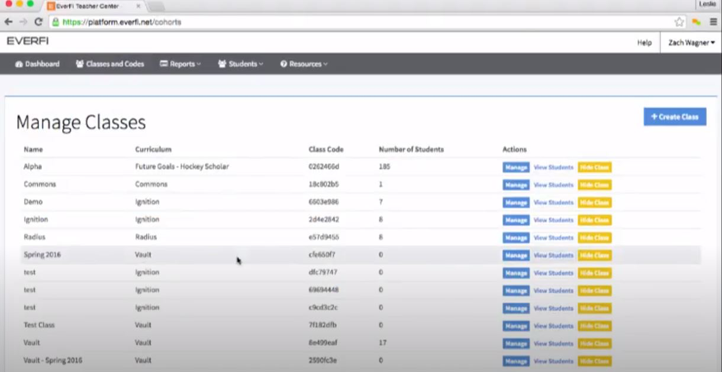Click the Curriculum column header
This screenshot has width=722, height=372.
click(x=153, y=149)
